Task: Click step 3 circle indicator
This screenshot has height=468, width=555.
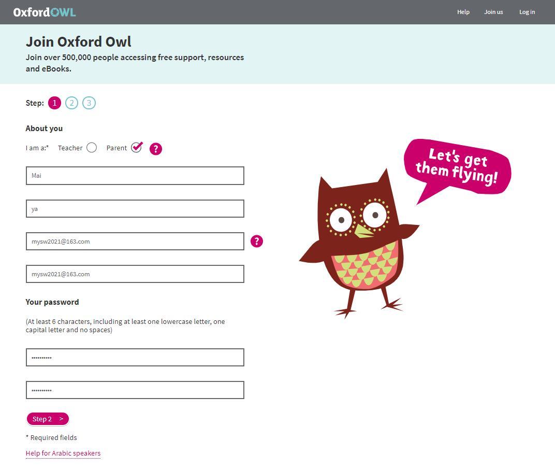Action: 89,103
